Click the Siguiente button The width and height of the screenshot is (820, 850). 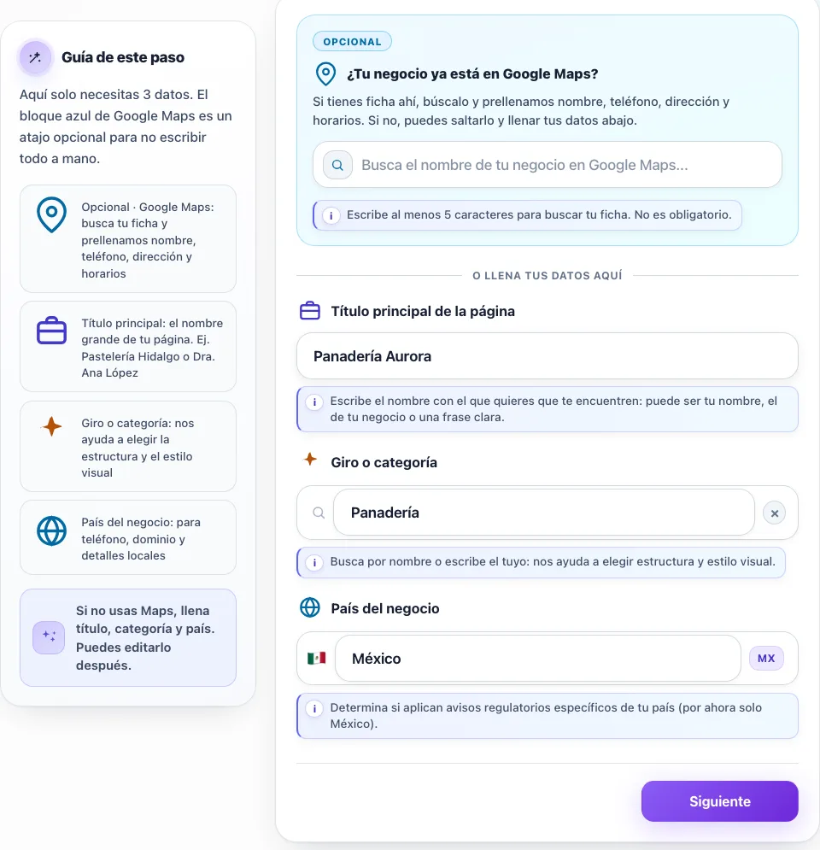click(x=720, y=801)
